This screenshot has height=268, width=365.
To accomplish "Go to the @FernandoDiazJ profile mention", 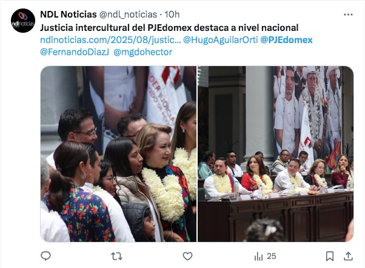I will tap(75, 52).
